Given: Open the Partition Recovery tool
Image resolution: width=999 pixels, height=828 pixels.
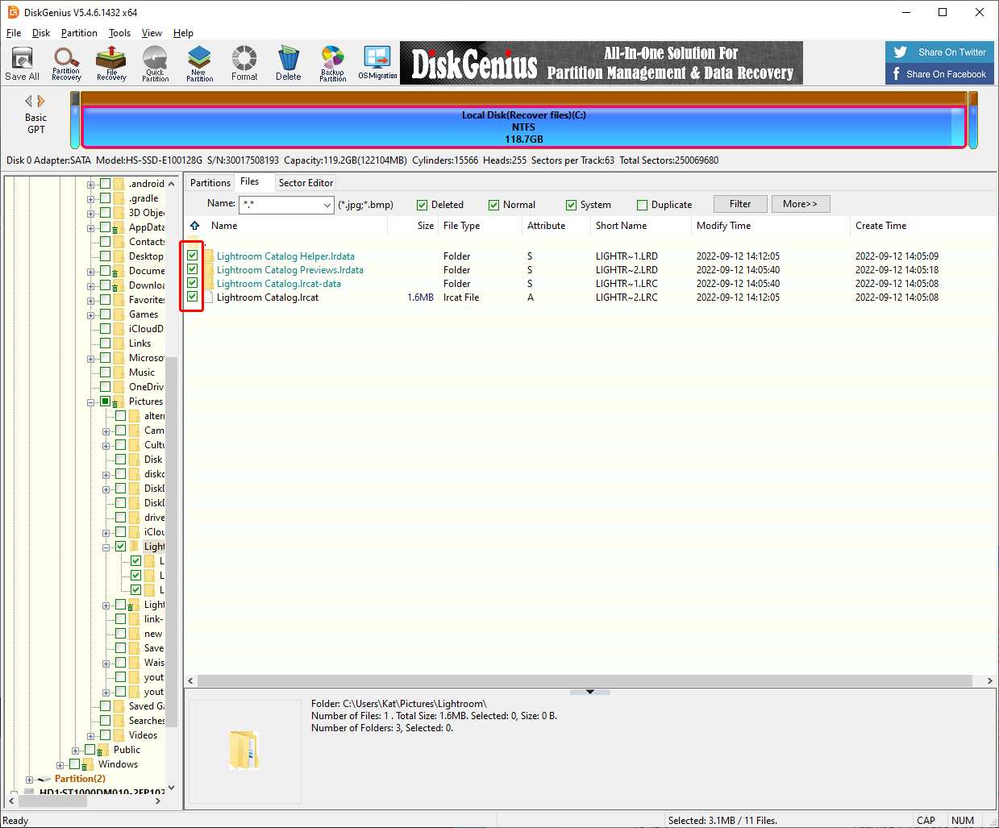Looking at the screenshot, I should coord(66,63).
